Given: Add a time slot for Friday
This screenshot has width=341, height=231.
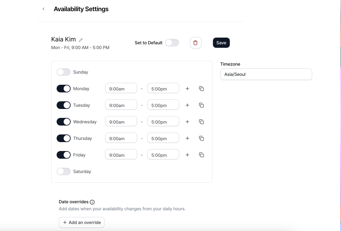Looking at the screenshot, I should [187, 155].
